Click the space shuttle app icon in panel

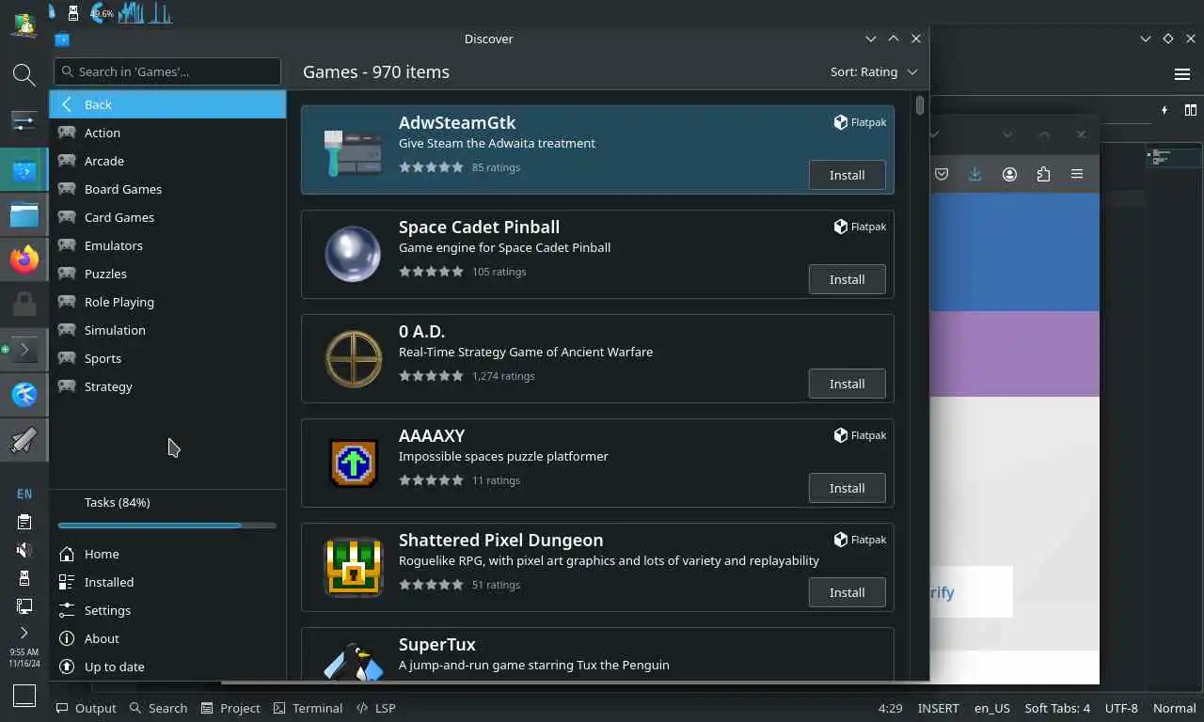pyautogui.click(x=24, y=439)
